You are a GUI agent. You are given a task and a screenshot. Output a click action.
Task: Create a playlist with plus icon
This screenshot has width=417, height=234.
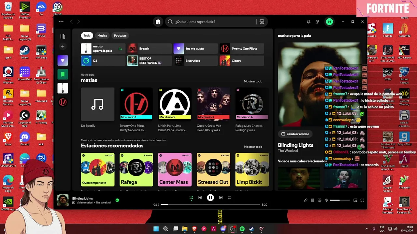click(x=63, y=46)
